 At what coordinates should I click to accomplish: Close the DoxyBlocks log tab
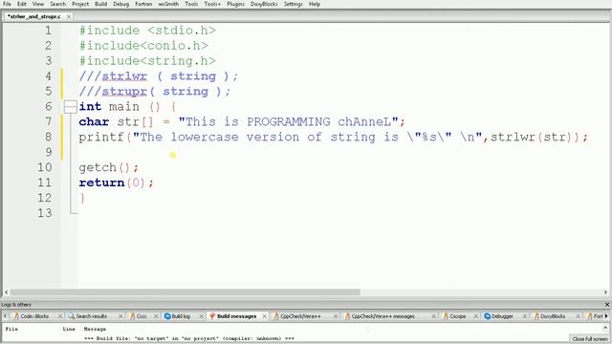click(x=578, y=316)
